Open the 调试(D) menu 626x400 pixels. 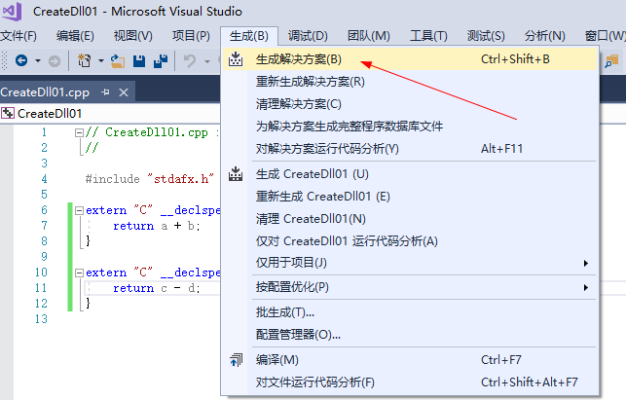(x=308, y=36)
